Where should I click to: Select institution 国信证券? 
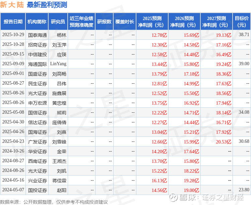point(38,113)
